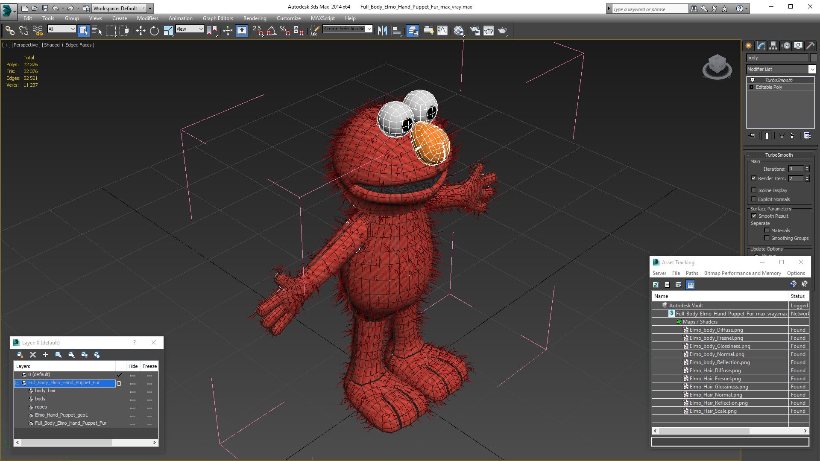Toggle Window/Crossing selection mode
This screenshot has width=820, height=461.
(124, 30)
